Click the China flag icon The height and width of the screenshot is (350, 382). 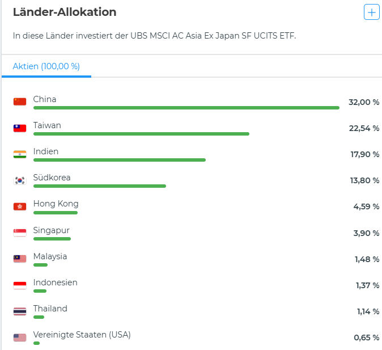coord(20,102)
